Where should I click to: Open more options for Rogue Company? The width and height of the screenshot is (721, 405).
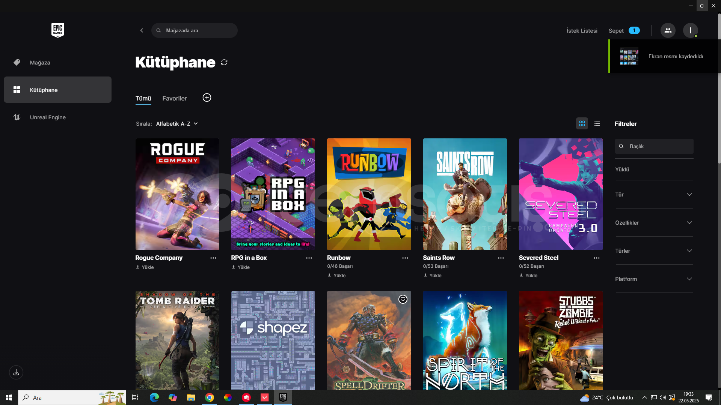click(213, 258)
